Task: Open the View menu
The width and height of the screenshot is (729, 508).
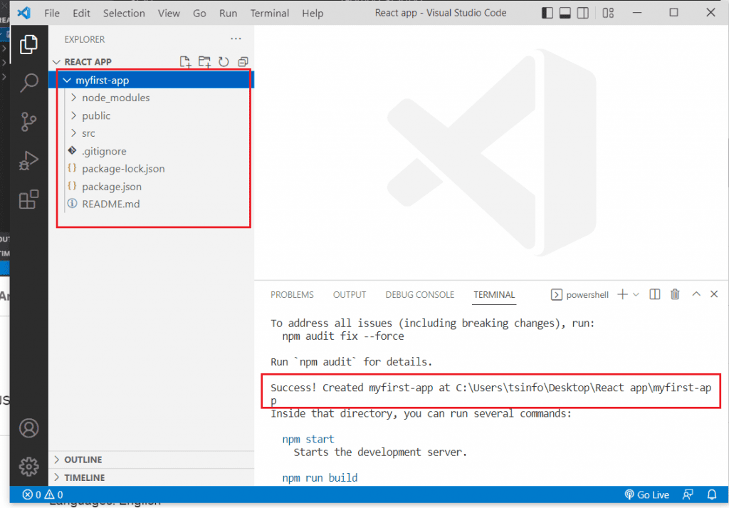Action: [169, 13]
